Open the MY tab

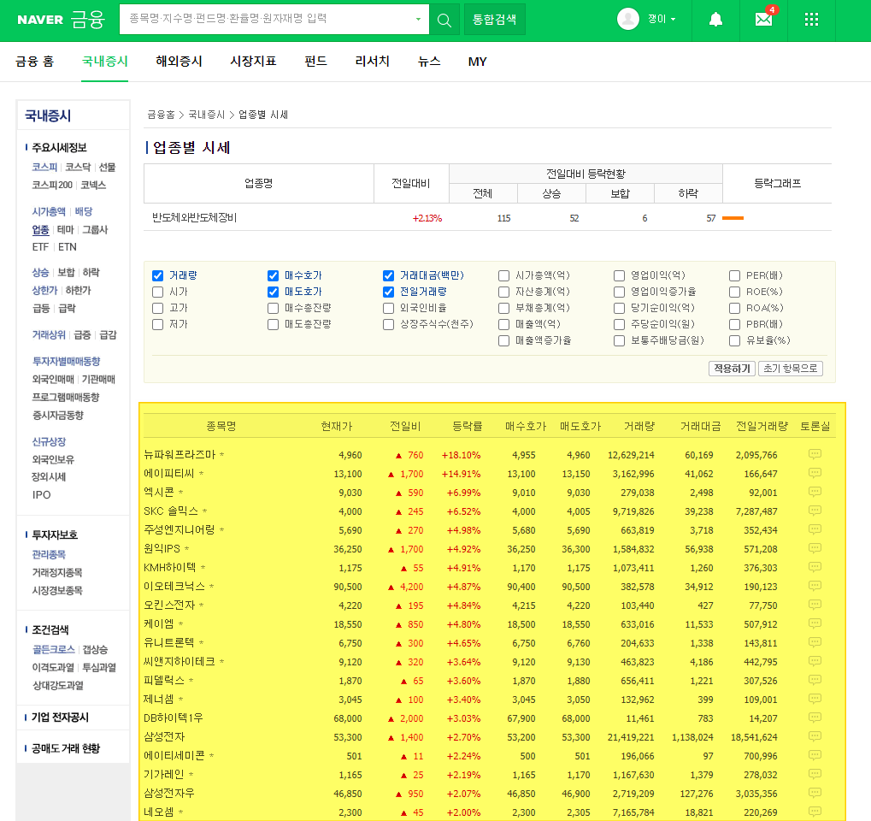[477, 62]
